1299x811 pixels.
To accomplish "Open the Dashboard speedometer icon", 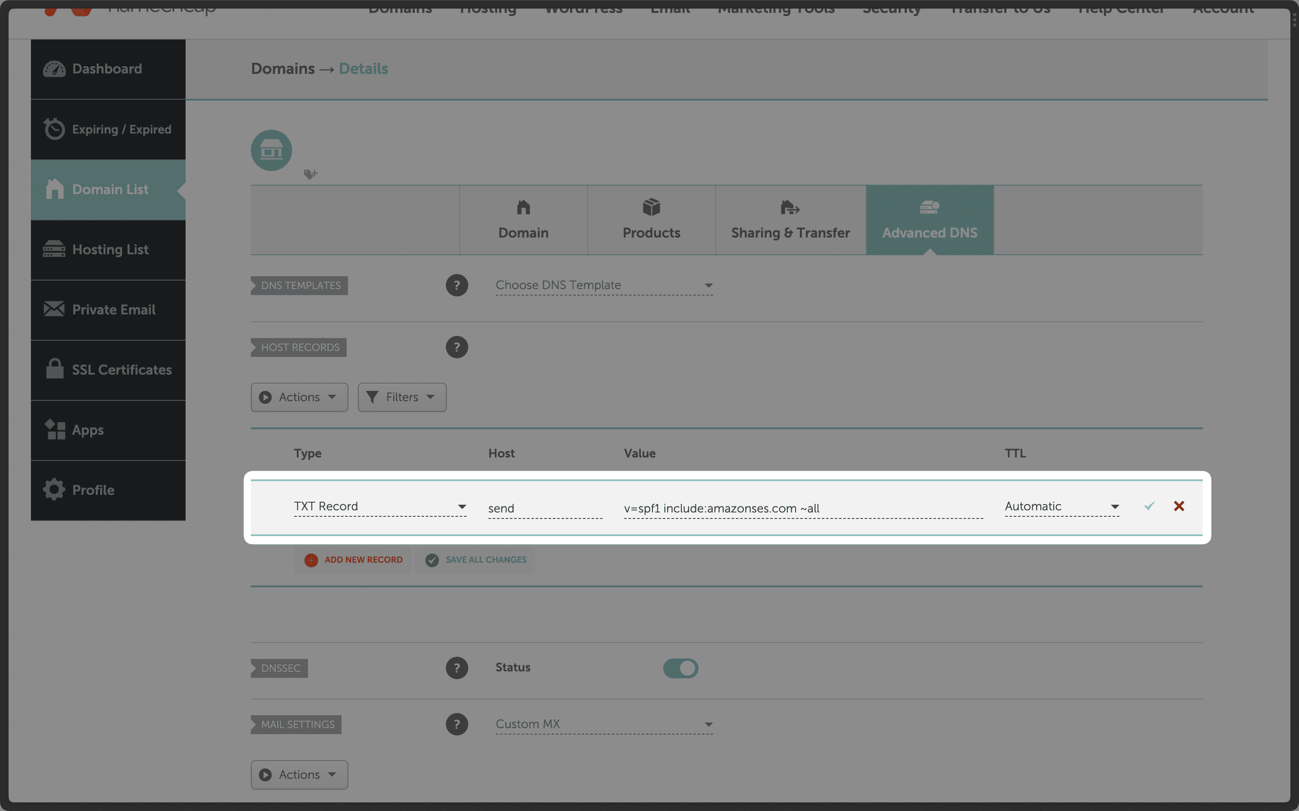I will click(54, 69).
